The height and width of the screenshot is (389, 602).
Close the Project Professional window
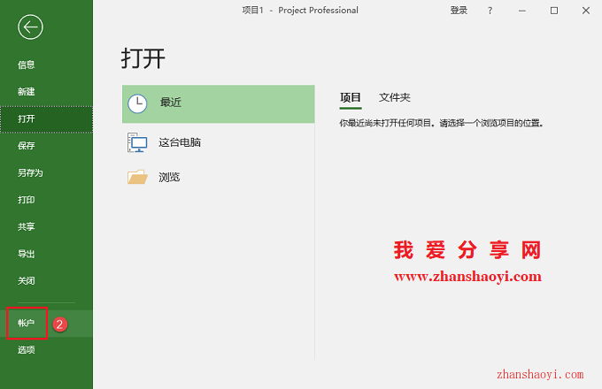coord(586,11)
